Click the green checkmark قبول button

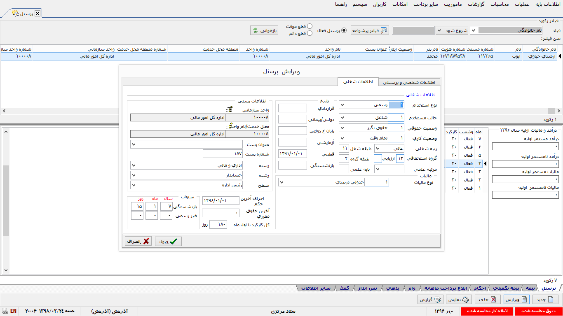click(x=168, y=242)
